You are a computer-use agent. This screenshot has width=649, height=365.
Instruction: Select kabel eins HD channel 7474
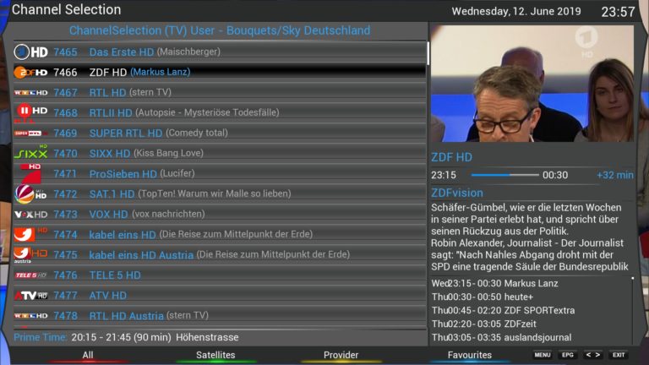click(x=220, y=234)
